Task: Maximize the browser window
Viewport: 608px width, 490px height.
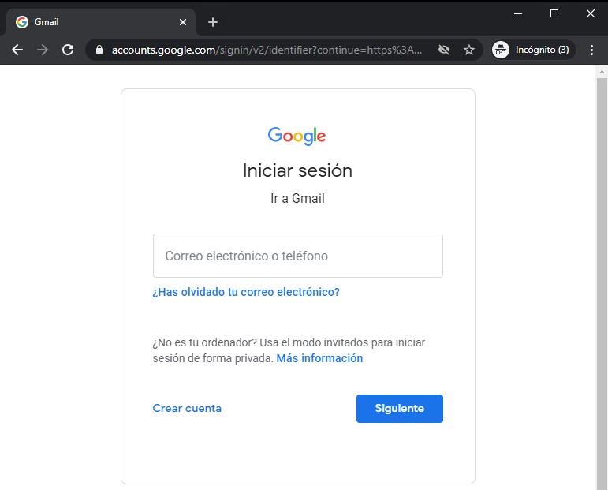Action: pyautogui.click(x=554, y=13)
